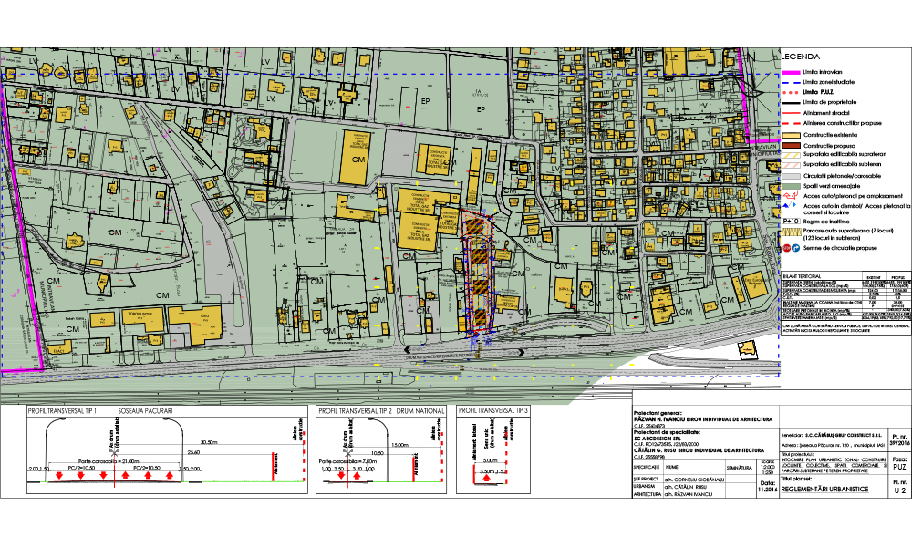Click the grey Circulatii pietonale/carosabile legend swatch
Image resolution: width=912 pixels, height=547 pixels.
click(789, 176)
